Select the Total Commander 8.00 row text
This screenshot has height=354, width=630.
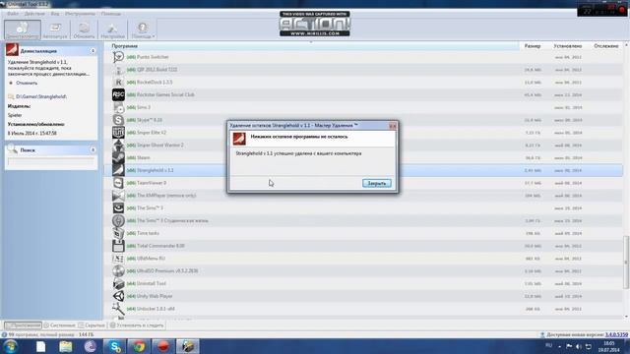pos(160,246)
